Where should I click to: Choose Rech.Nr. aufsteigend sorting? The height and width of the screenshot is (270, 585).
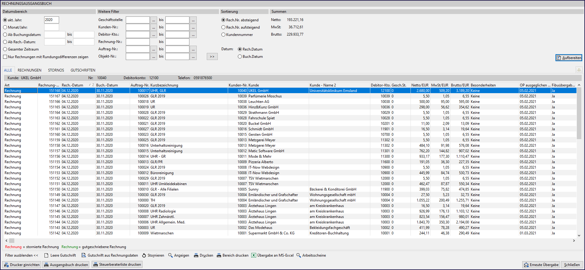(223, 27)
